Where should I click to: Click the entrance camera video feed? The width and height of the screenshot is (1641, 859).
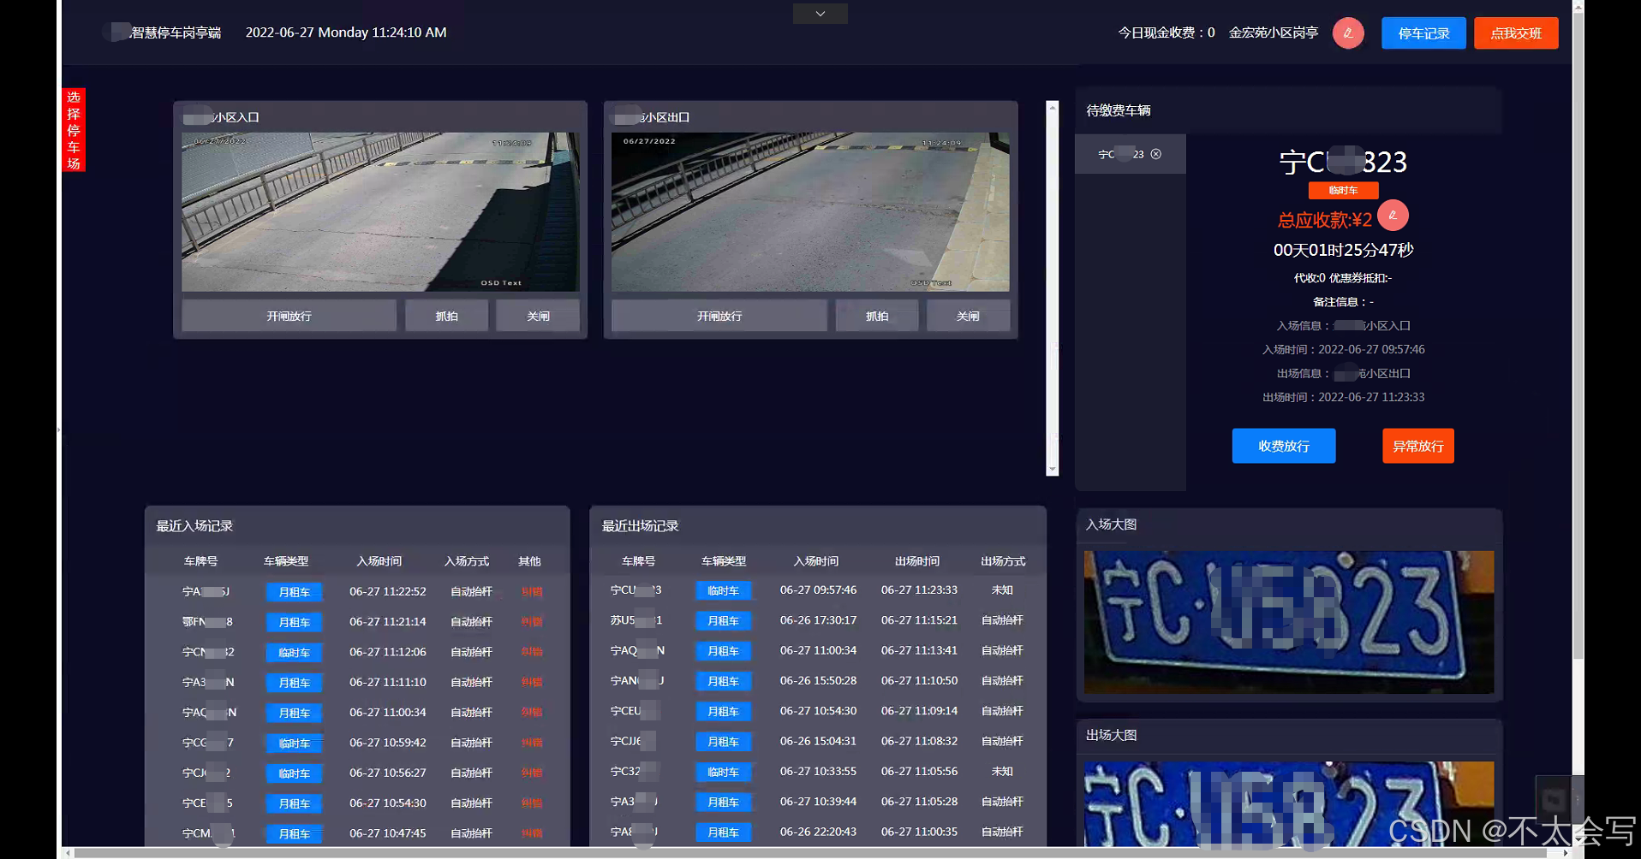[380, 211]
